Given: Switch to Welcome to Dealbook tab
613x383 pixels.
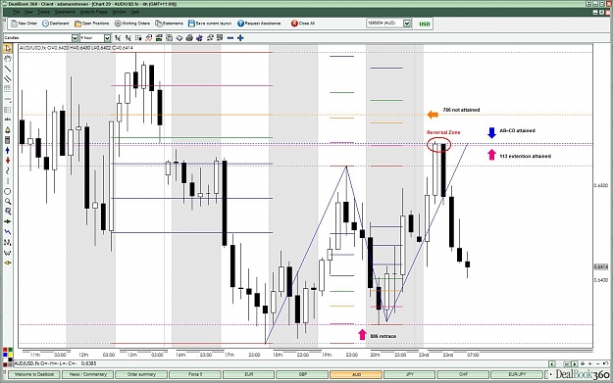Looking at the screenshot, I should (34, 374).
